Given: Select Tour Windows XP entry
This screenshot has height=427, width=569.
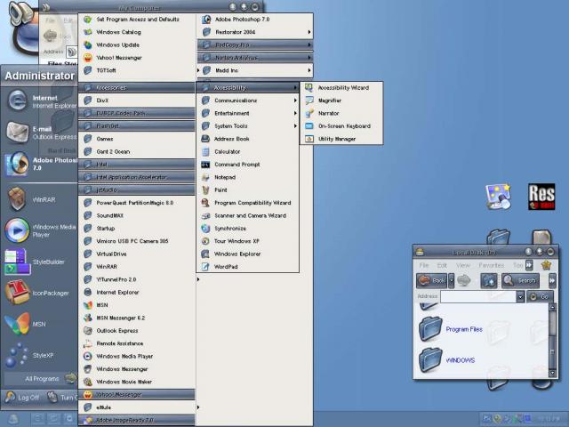Looking at the screenshot, I should (247, 241).
